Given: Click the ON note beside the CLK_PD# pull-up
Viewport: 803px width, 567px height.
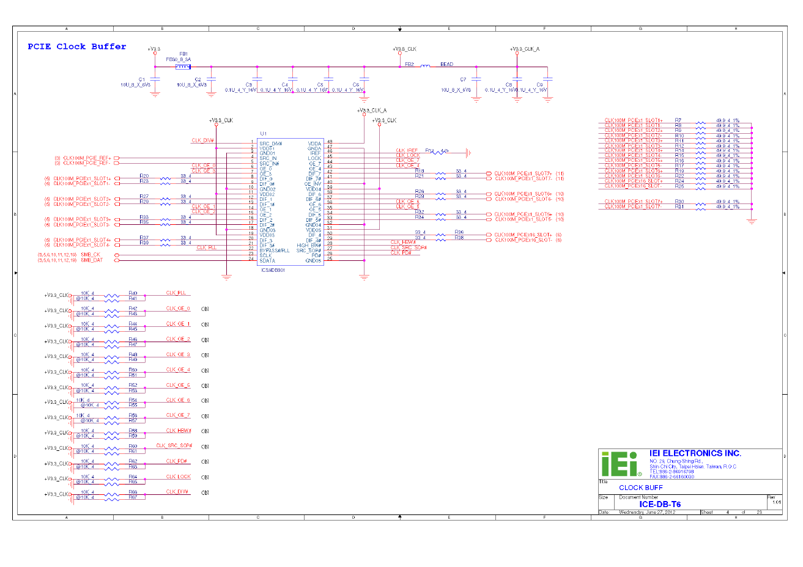Looking at the screenshot, I should (205, 462).
